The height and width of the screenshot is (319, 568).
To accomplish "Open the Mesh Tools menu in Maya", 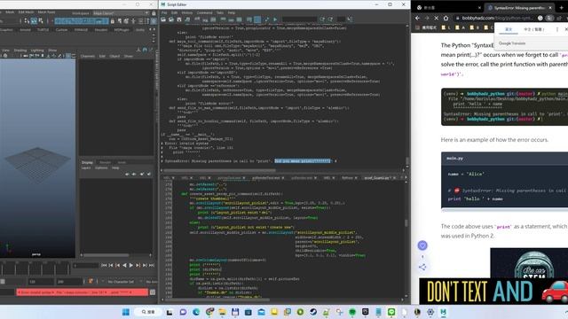I will pos(46,12).
